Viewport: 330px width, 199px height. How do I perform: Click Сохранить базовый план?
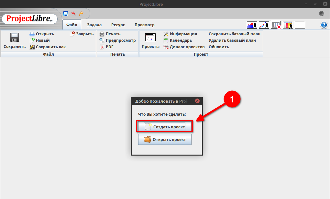[235, 34]
